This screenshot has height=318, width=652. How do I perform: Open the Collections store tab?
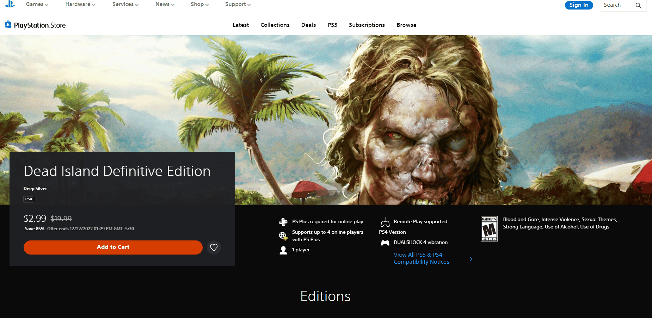tap(275, 25)
